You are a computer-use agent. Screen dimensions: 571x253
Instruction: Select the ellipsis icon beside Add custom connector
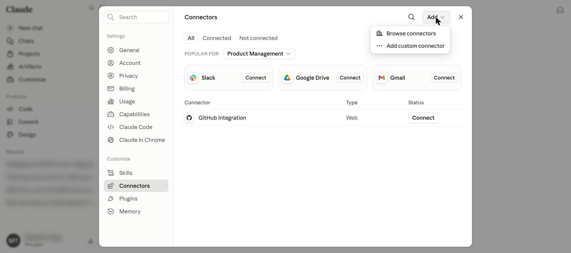tap(380, 46)
